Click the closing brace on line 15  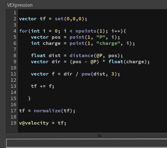tap(30, 99)
